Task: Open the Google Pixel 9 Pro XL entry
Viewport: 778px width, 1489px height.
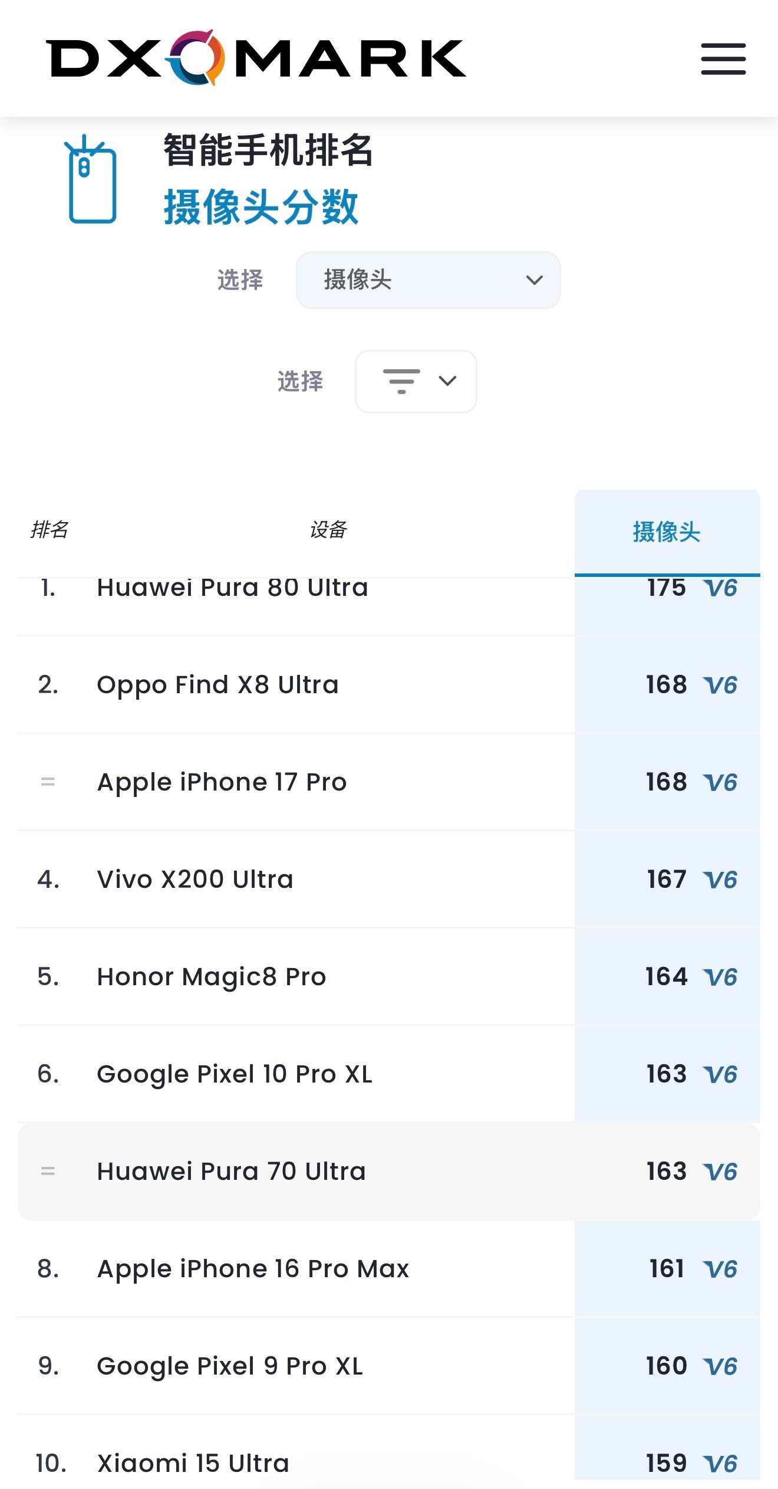Action: point(229,1365)
